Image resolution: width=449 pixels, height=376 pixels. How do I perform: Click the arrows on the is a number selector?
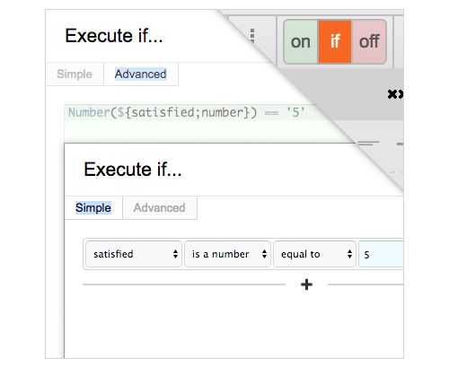pyautogui.click(x=264, y=254)
